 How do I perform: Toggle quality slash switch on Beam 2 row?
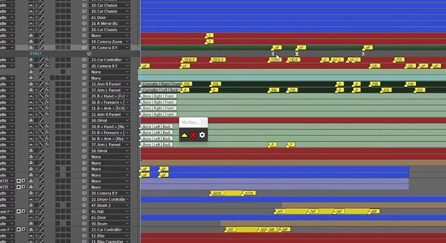coord(42,205)
